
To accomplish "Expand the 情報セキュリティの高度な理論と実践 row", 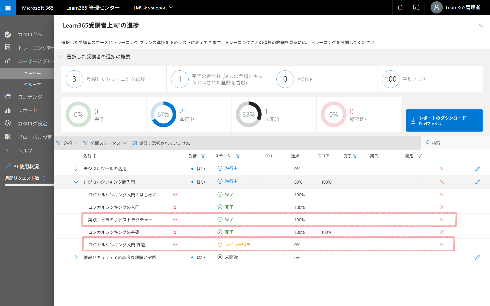I will 76,258.
